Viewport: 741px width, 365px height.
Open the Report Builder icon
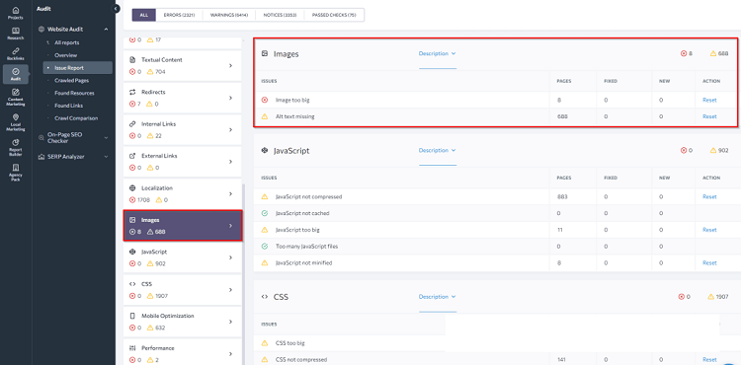pos(16,147)
